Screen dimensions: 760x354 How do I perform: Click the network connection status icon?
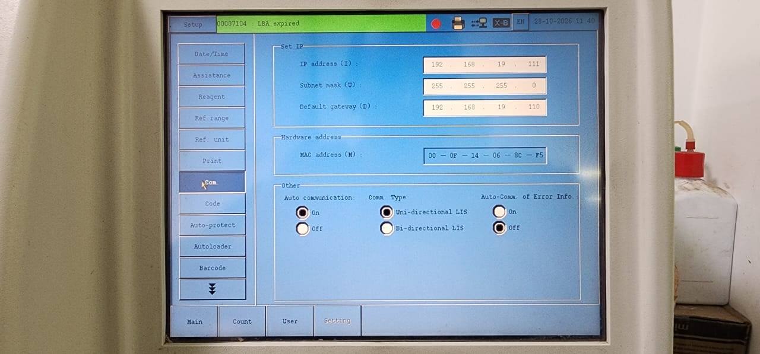(479, 23)
